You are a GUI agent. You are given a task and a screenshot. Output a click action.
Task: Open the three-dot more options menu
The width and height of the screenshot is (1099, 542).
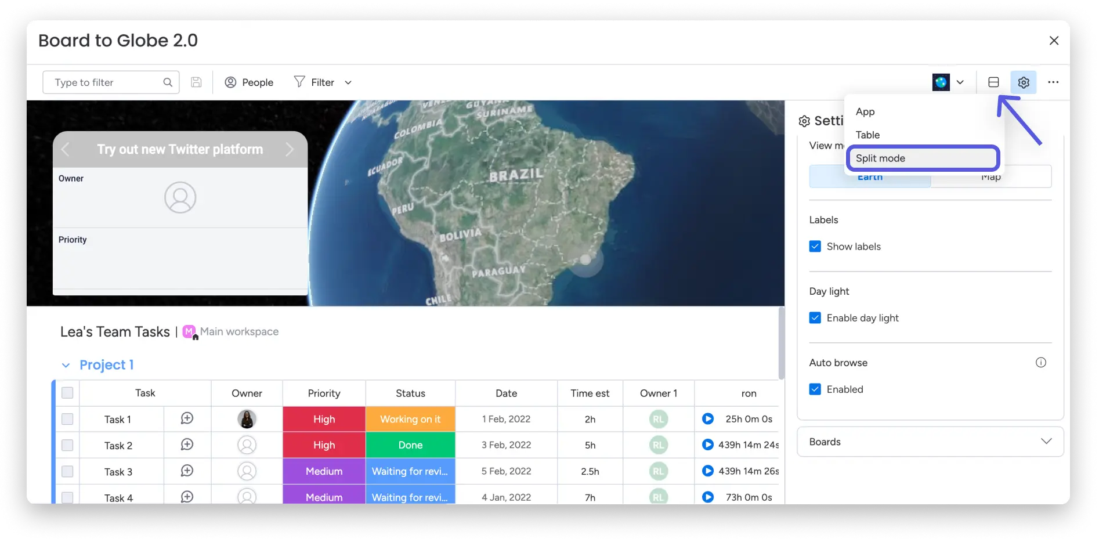[x=1053, y=82]
